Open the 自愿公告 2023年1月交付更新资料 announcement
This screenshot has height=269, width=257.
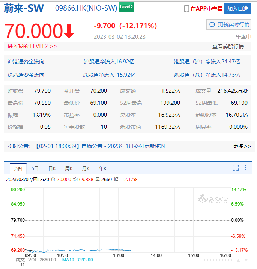101,147
